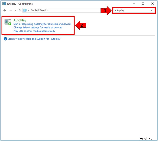Open the recent locations dropdown chevron
Screen dimensions: 158x141
point(16,10)
